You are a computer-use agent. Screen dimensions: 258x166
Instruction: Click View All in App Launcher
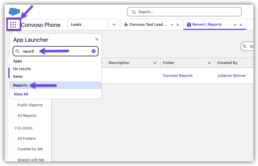[x=21, y=94]
